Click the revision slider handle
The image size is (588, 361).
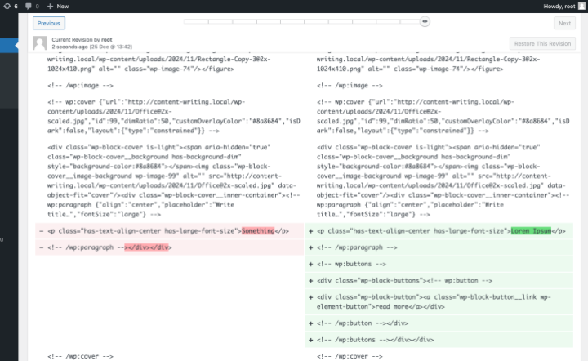[x=425, y=22]
